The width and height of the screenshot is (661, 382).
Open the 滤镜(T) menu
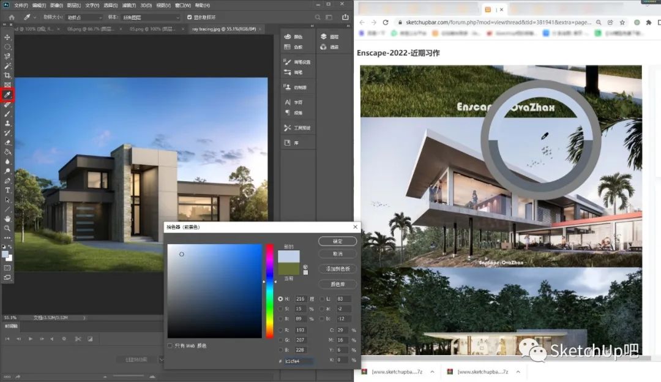click(129, 6)
